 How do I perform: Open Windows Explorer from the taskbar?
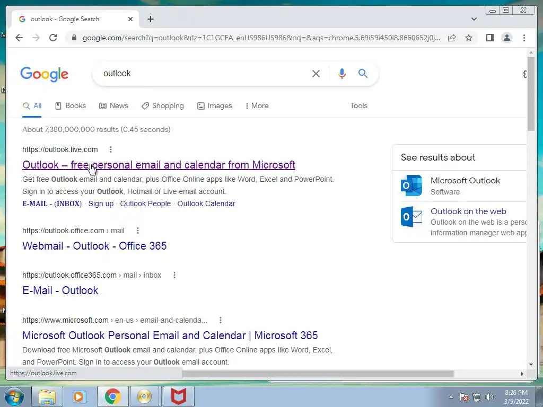47,396
